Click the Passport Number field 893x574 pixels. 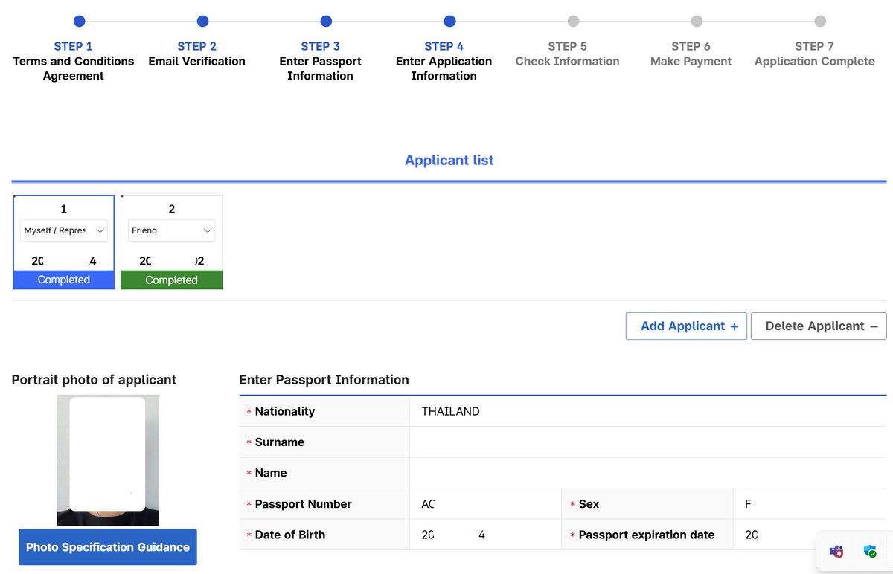pos(484,503)
